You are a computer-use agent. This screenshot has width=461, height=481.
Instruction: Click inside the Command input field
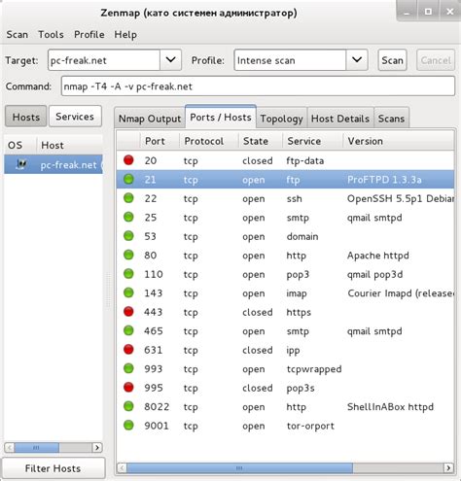pyautogui.click(x=258, y=86)
